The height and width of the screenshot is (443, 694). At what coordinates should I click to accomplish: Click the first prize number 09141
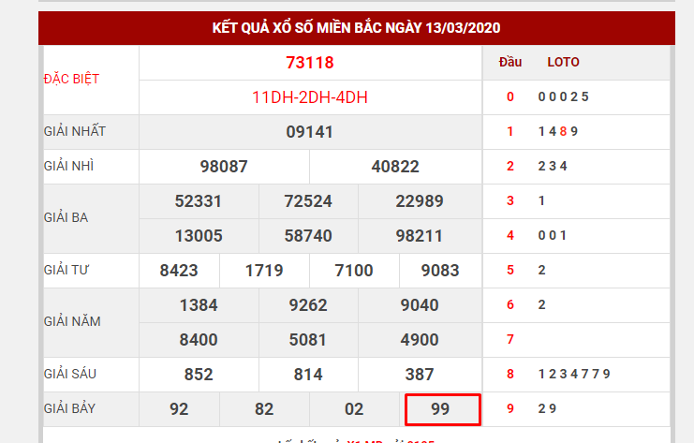(x=309, y=132)
